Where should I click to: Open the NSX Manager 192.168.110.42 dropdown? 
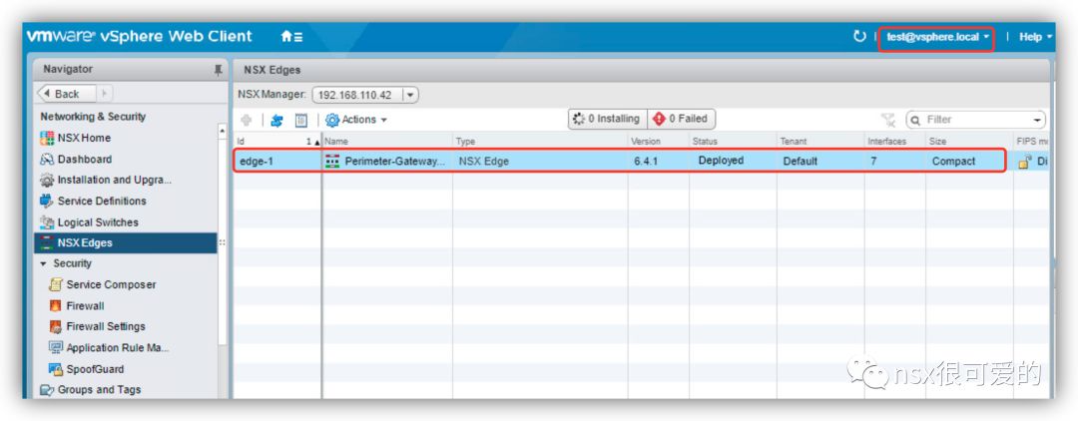pyautogui.click(x=365, y=95)
